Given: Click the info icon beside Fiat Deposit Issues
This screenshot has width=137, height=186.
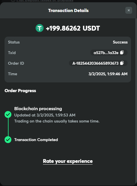Looking at the screenshot, I should [x=13, y=1].
